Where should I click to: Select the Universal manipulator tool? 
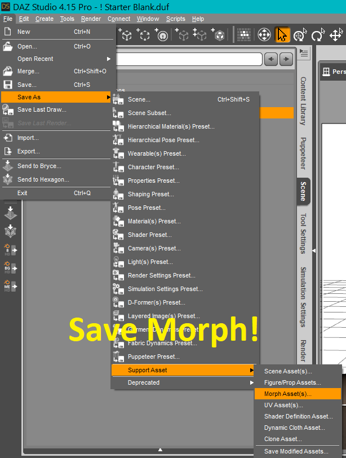click(x=300, y=35)
